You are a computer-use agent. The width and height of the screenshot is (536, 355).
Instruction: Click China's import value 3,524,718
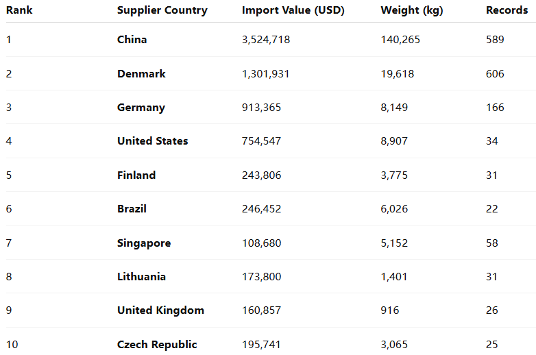click(x=266, y=40)
